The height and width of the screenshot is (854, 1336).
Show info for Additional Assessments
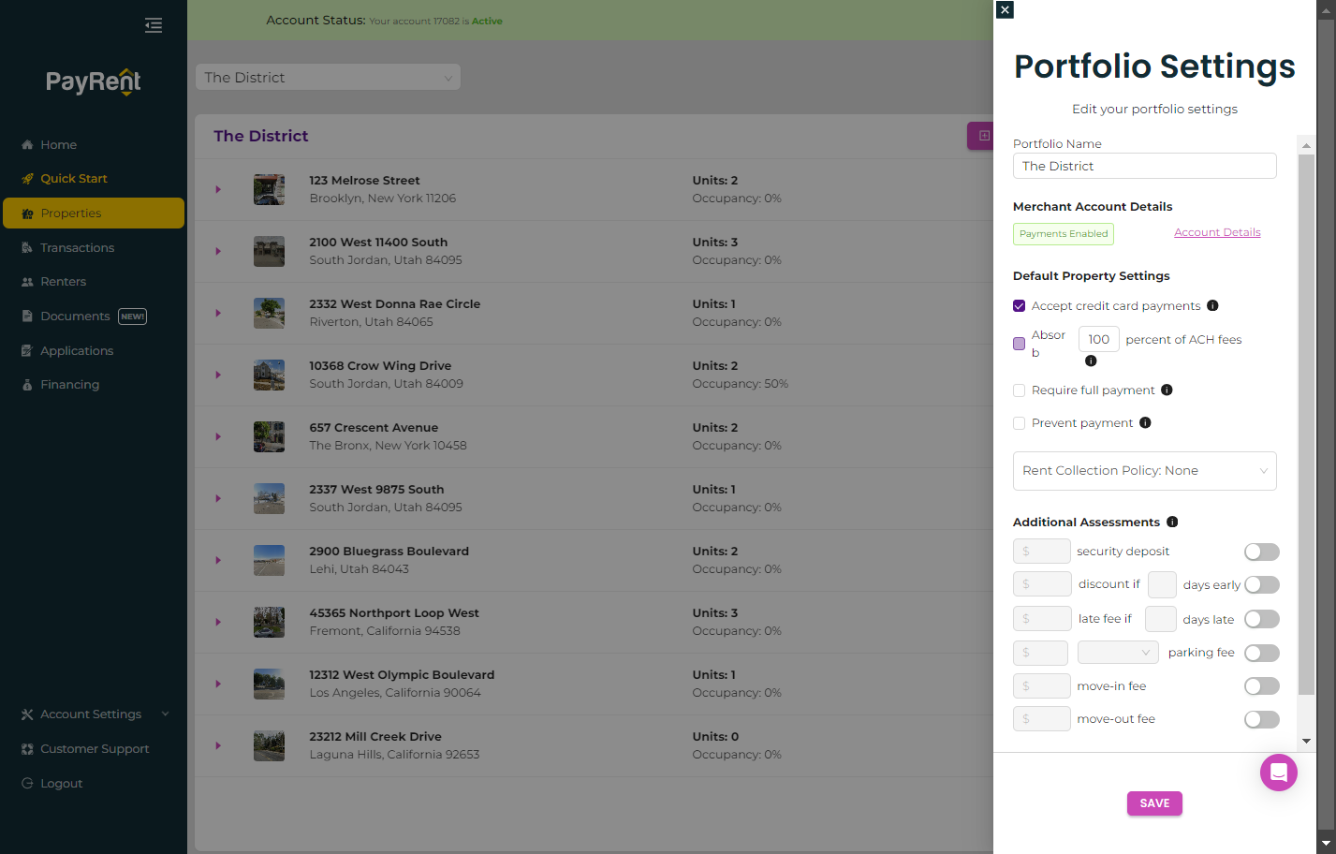pyautogui.click(x=1172, y=522)
